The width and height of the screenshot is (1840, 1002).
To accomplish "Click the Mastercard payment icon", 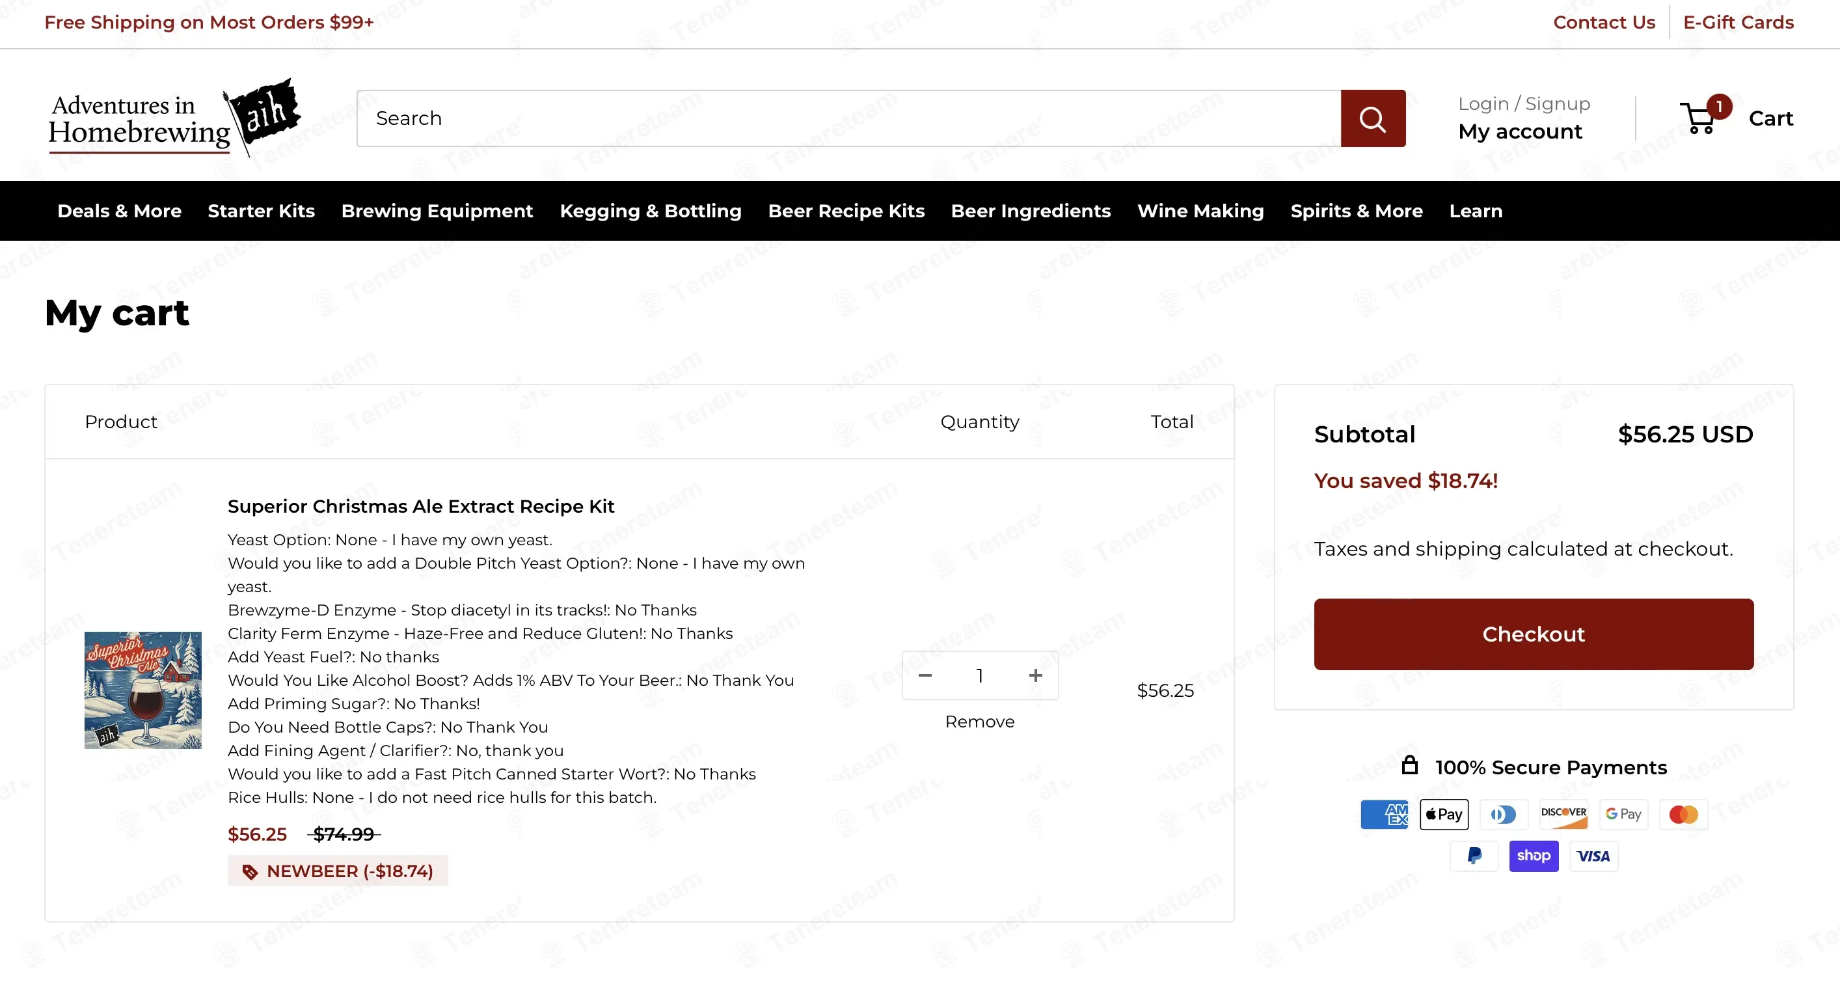I will pos(1684,814).
